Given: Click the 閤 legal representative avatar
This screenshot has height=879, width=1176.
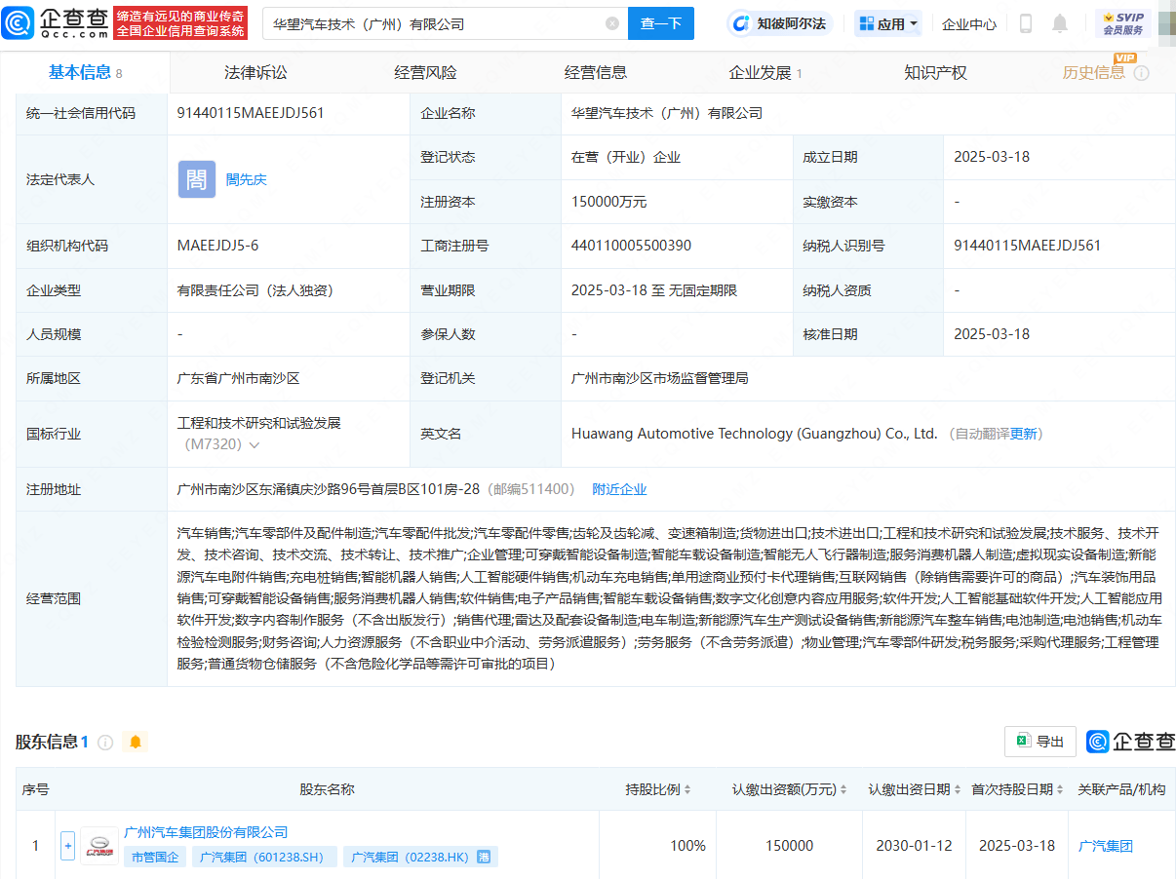Looking at the screenshot, I should pos(196,179).
